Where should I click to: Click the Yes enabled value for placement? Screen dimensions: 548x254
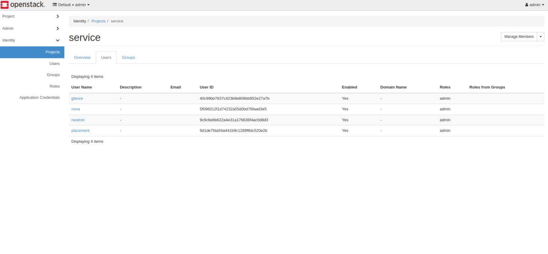(x=345, y=131)
